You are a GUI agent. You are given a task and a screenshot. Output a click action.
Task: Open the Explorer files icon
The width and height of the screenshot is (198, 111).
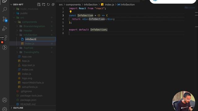pos(5,1)
